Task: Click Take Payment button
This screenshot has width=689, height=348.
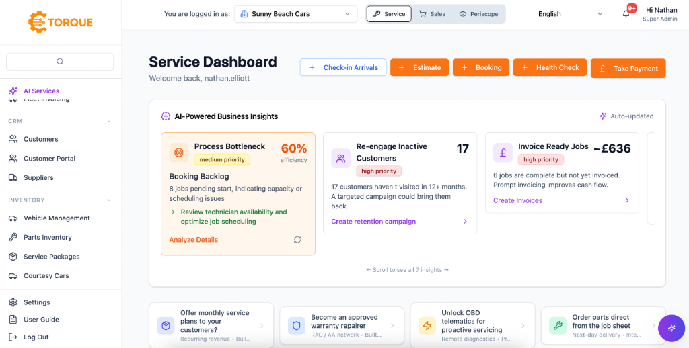Action: pos(628,69)
